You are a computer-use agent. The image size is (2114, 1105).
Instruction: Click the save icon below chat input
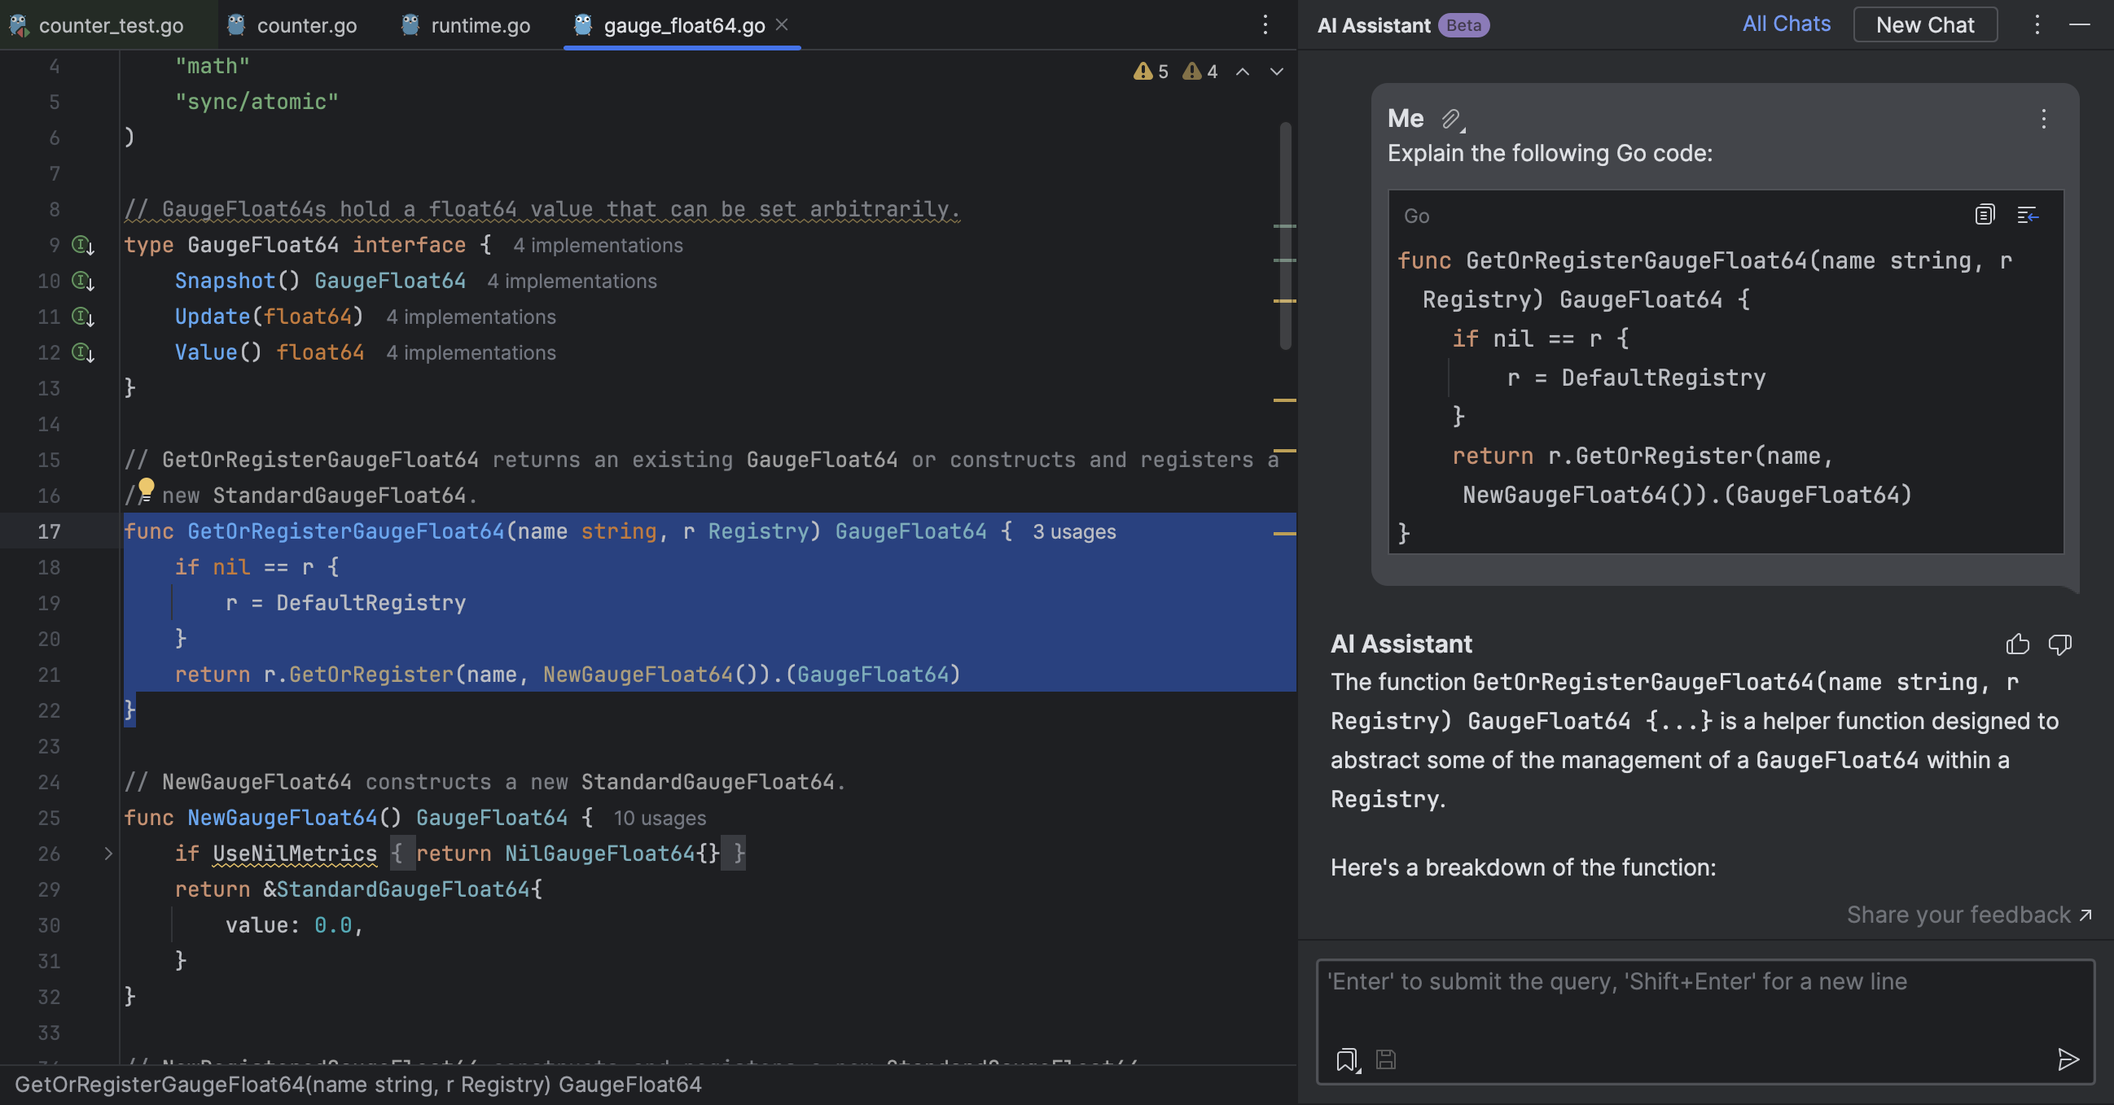(1386, 1060)
